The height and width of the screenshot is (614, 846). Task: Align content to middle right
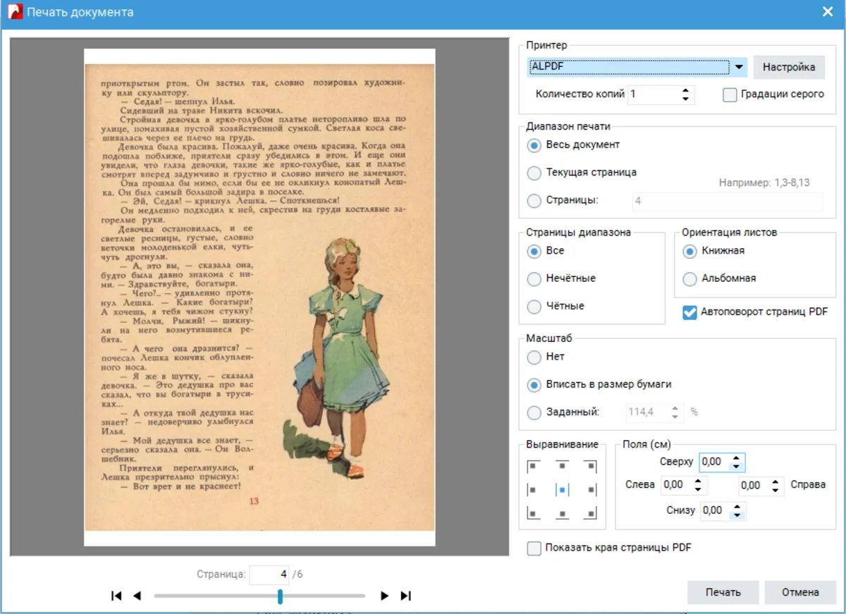591,489
